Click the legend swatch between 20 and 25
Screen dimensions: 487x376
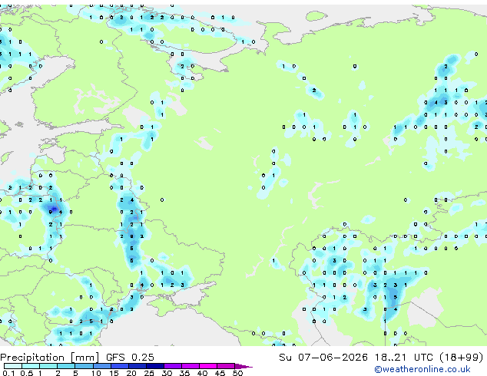[137, 366]
